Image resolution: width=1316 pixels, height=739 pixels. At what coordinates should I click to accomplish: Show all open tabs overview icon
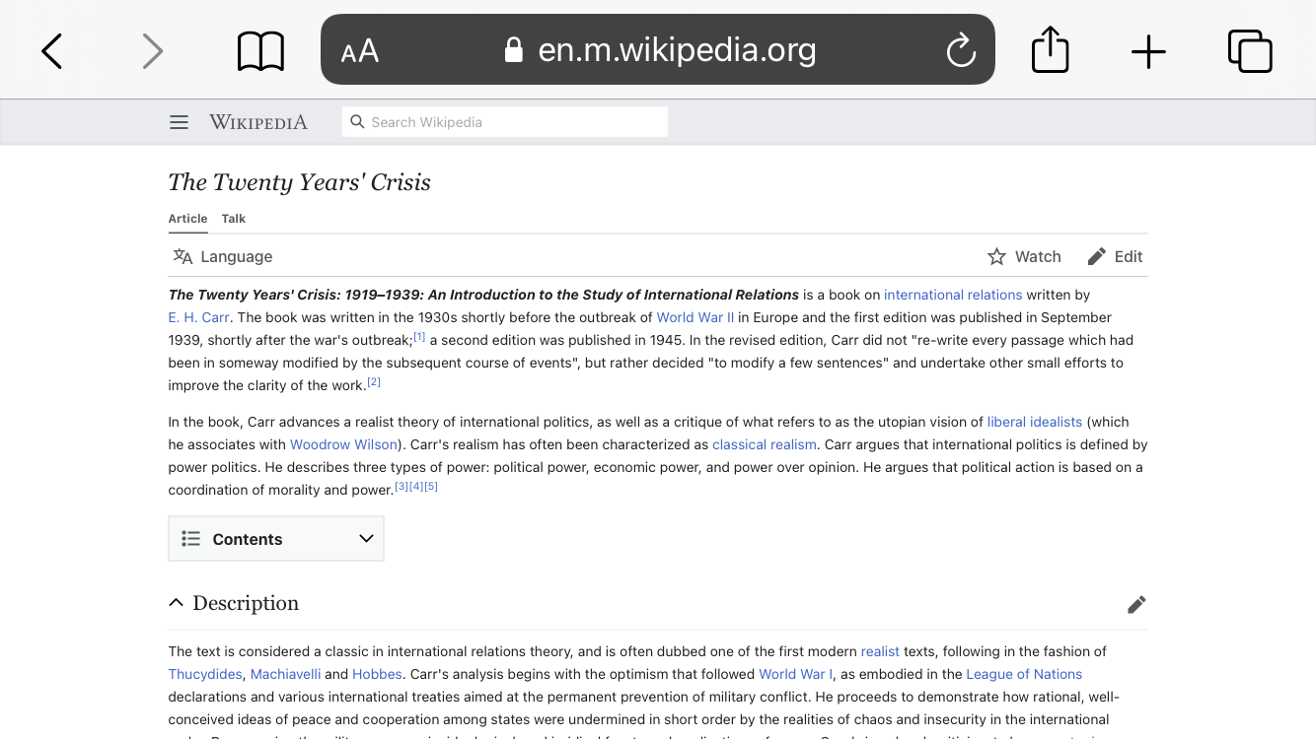tap(1250, 51)
